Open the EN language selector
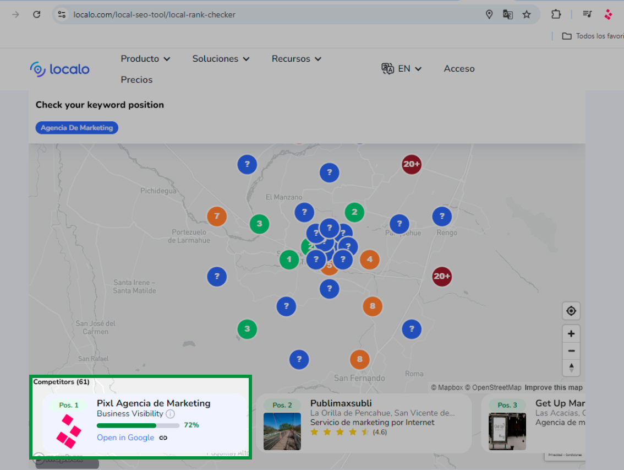 pyautogui.click(x=402, y=68)
